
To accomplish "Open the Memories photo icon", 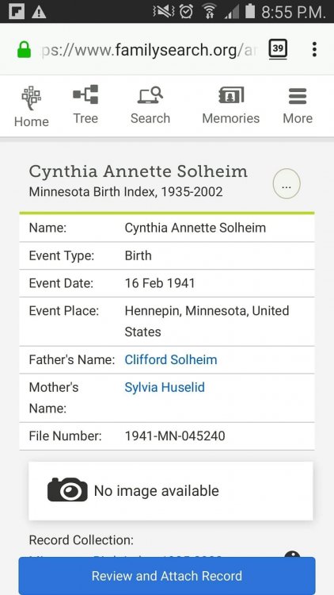I will coord(231,94).
